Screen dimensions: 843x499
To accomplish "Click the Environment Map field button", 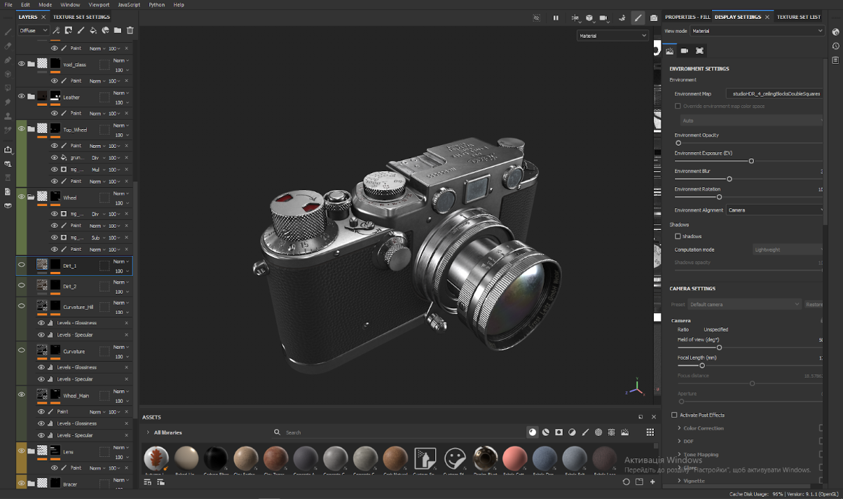I will tap(774, 93).
